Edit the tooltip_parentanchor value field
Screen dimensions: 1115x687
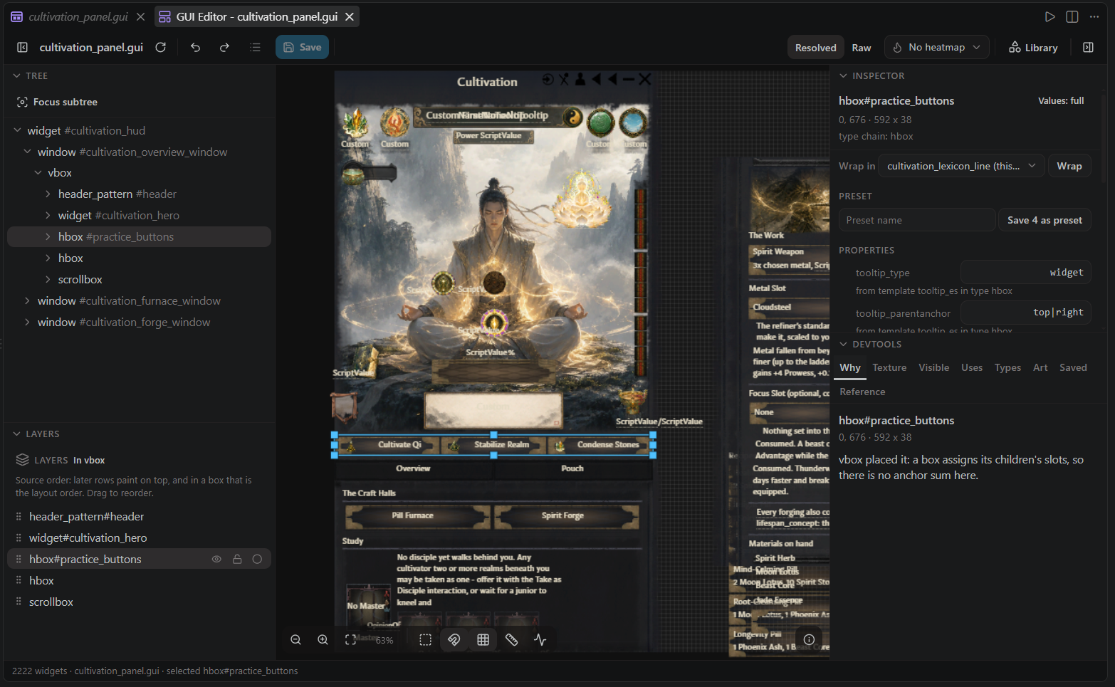pyautogui.click(x=1025, y=313)
